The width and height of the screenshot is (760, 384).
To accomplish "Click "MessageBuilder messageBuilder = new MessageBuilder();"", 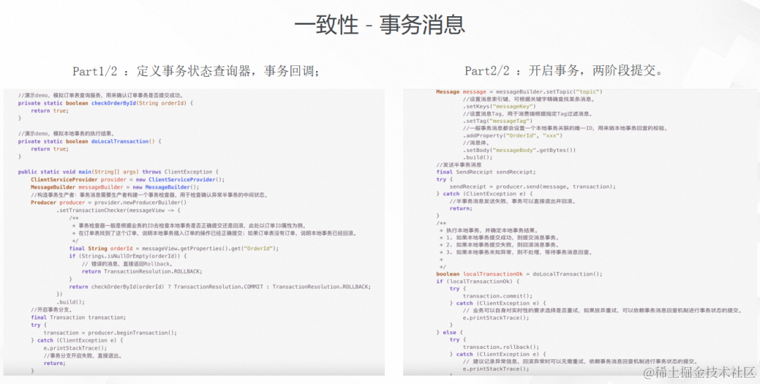I will (x=115, y=187).
